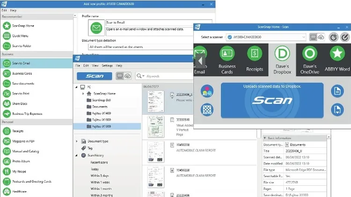Open the Help menu in profile window
Image resolution: width=351 pixels, height=197 pixels.
pyautogui.click(x=13, y=10)
